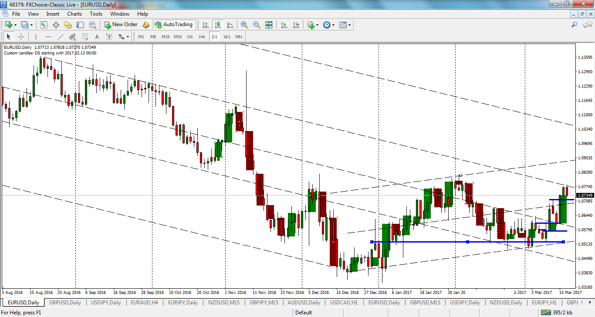The height and width of the screenshot is (317, 595).
Task: Select the H4 timeframe
Action: pos(202,37)
